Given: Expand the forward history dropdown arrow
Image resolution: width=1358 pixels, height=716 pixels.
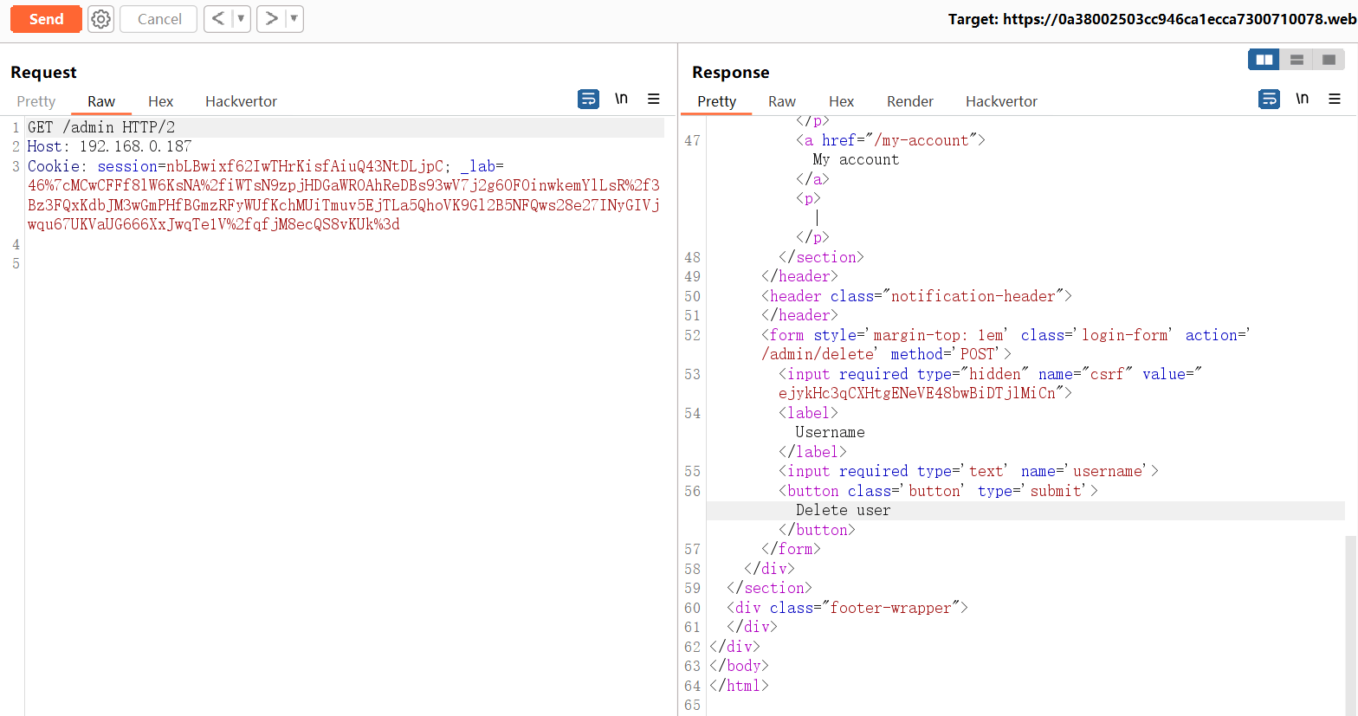Looking at the screenshot, I should [294, 19].
